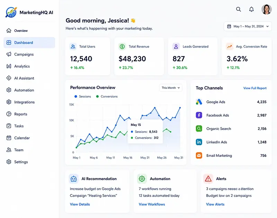Select the Email Marketing channel label
This screenshot has height=218, width=277.
pyautogui.click(x=219, y=156)
